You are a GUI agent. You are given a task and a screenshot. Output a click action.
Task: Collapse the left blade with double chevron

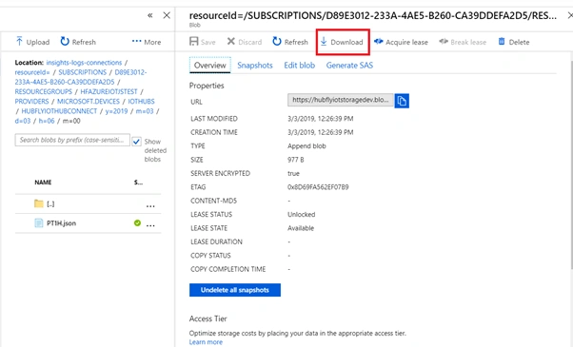[x=149, y=15]
